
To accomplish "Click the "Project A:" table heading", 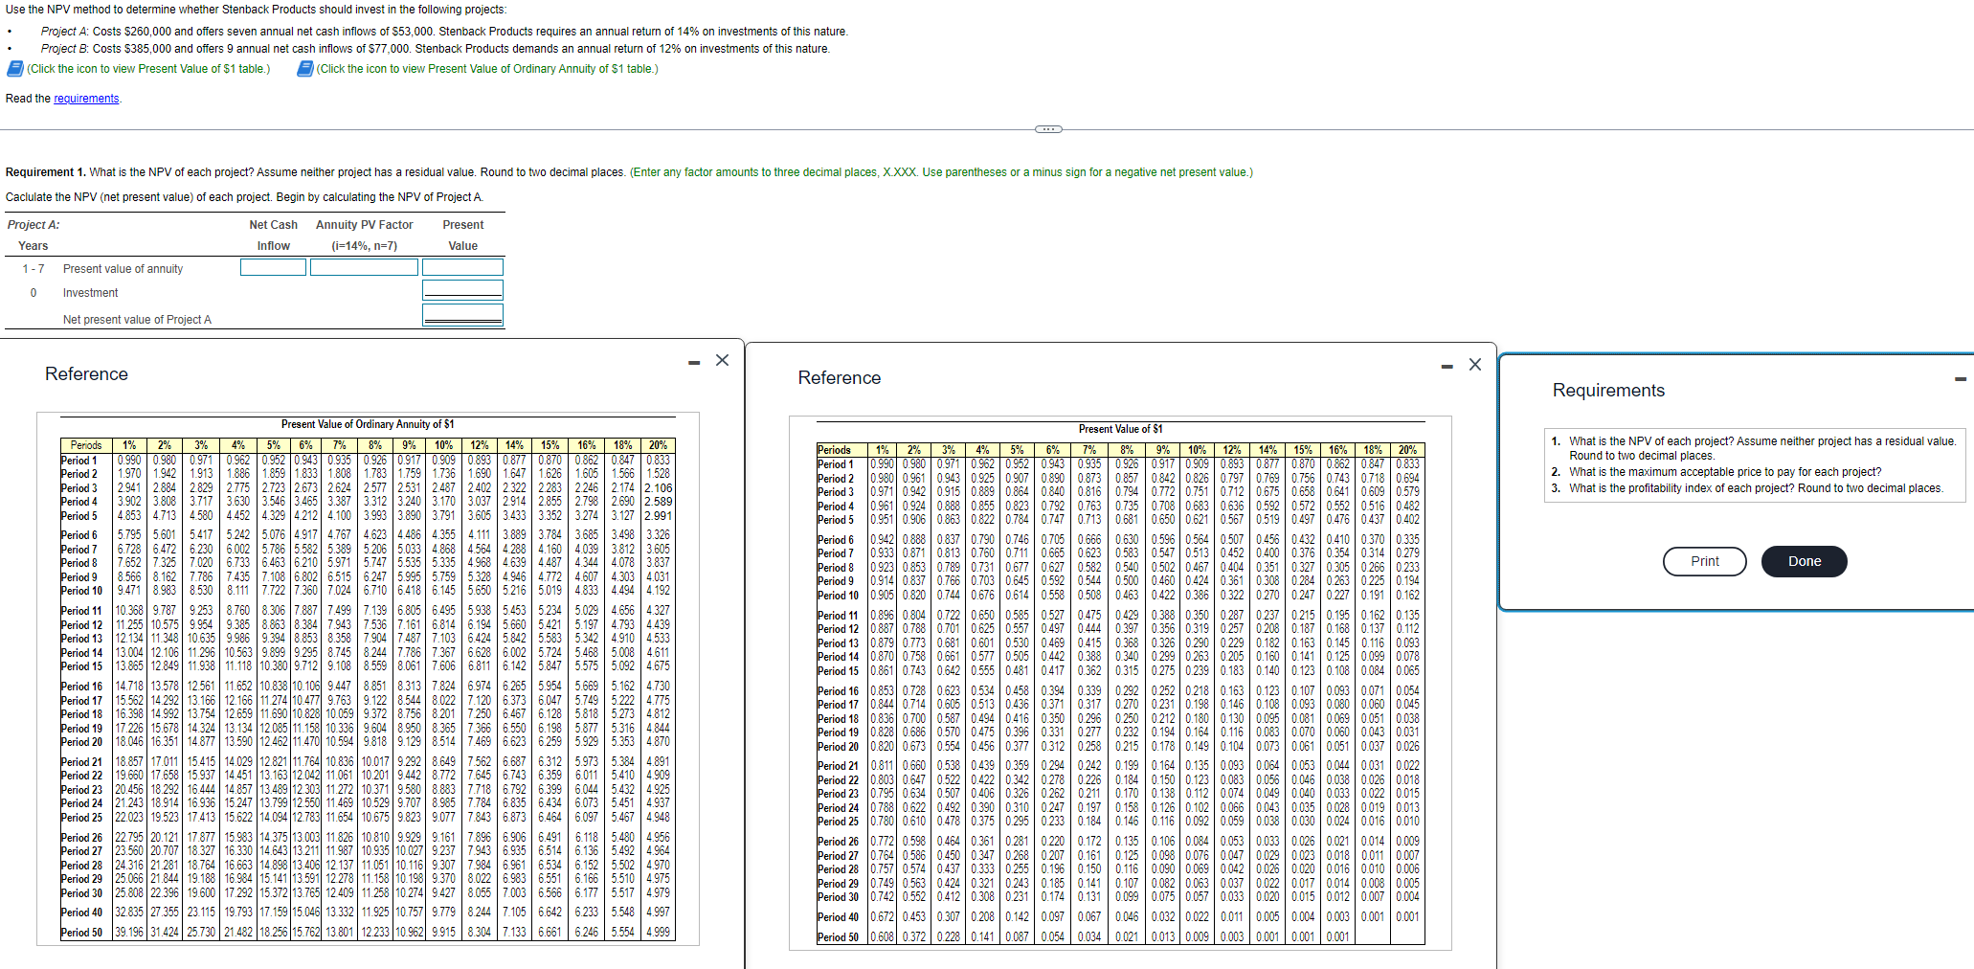I will click(34, 225).
